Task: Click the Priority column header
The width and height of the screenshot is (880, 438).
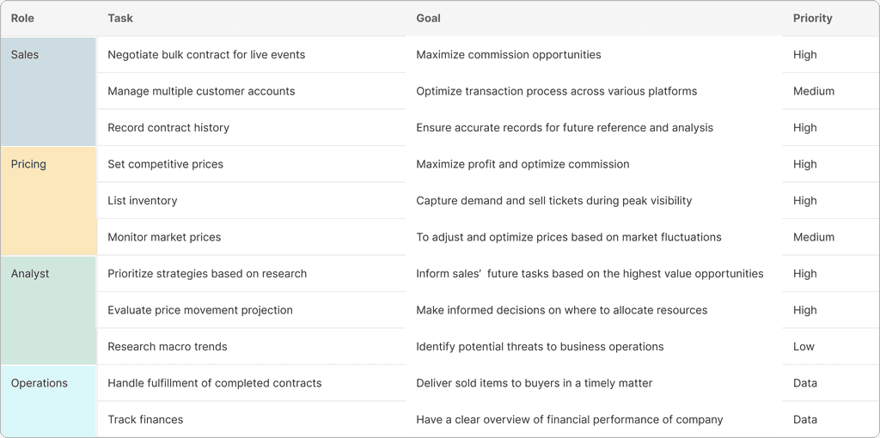Action: [x=812, y=18]
